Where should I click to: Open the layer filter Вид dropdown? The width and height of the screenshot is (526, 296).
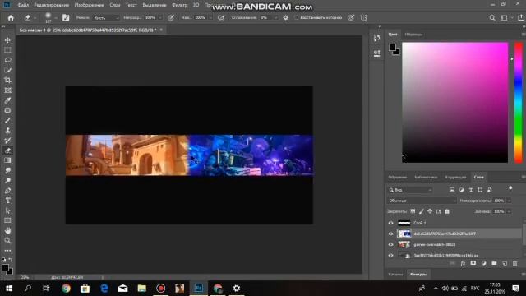click(410, 190)
